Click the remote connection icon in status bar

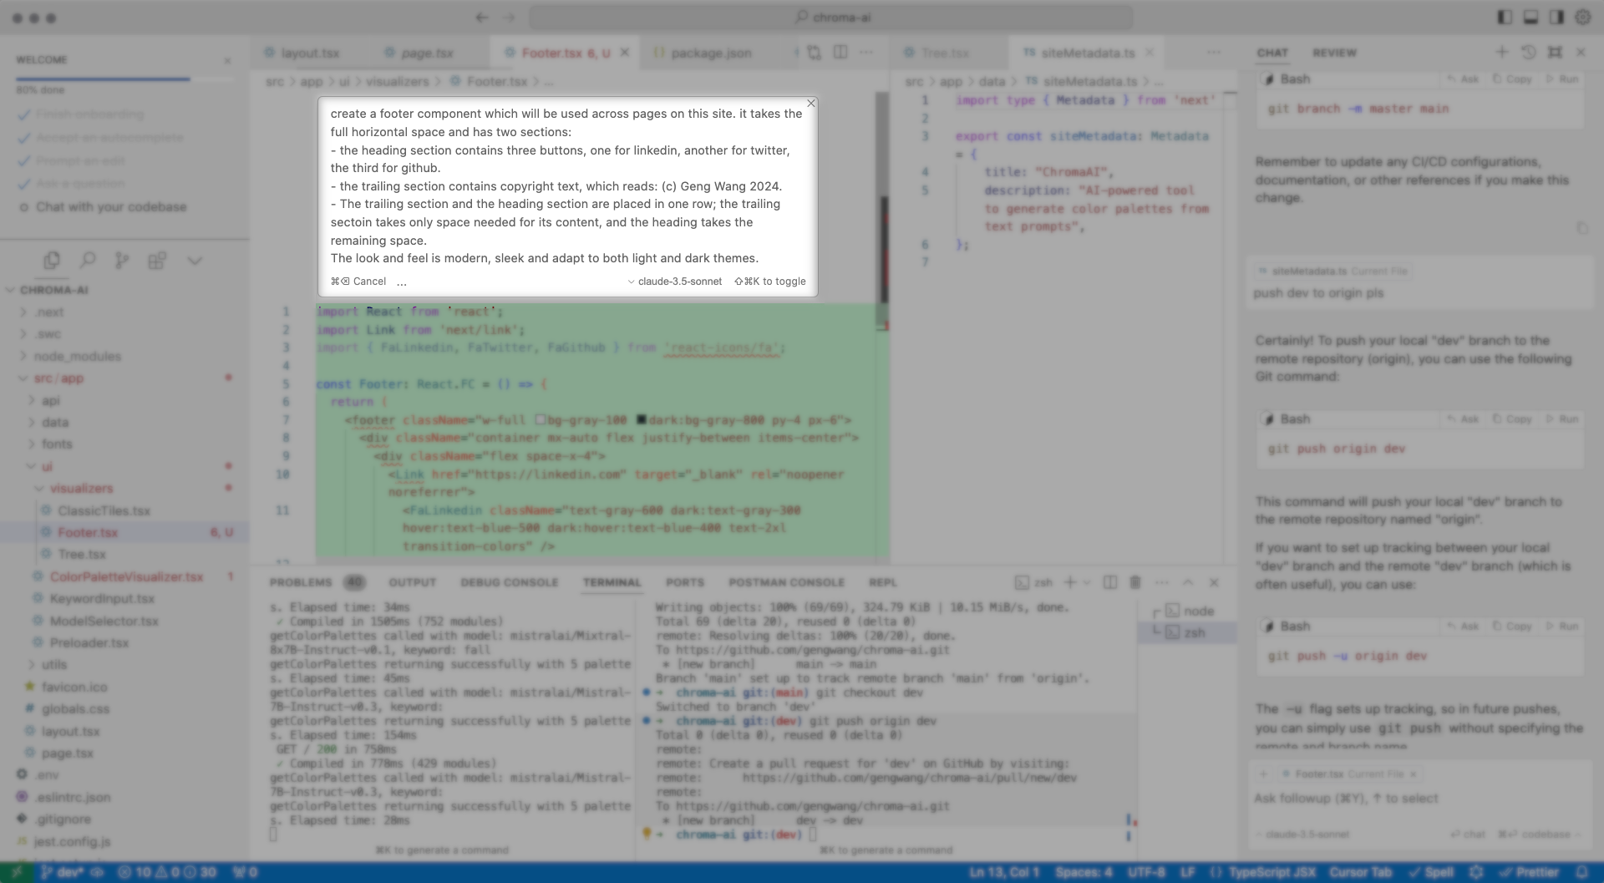coord(17,872)
